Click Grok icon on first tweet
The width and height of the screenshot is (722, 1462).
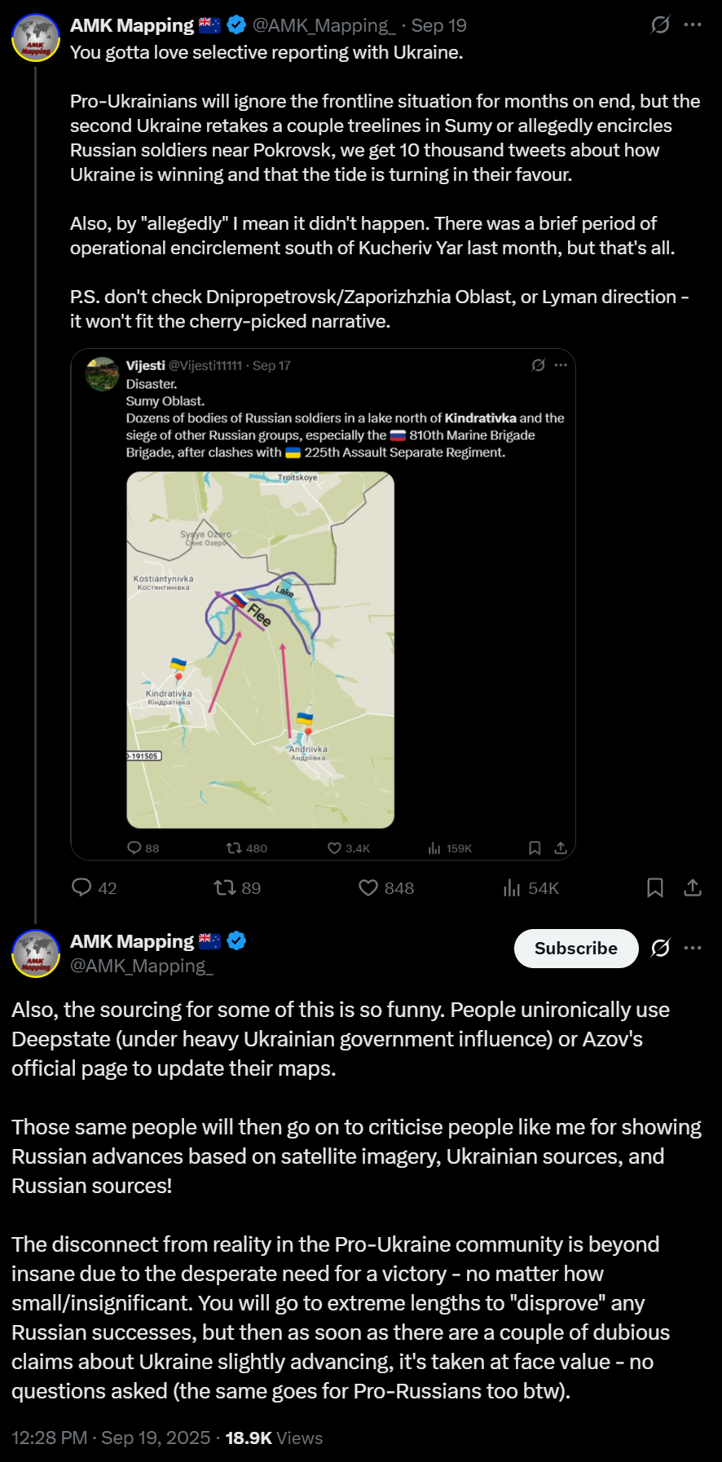660,25
